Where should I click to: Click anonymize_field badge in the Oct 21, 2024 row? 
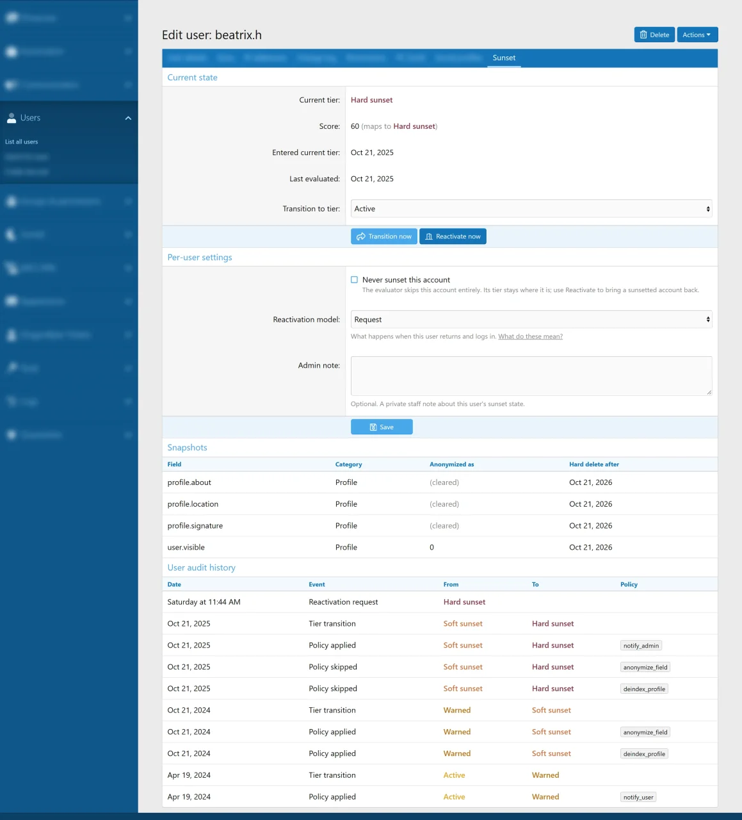pos(645,732)
